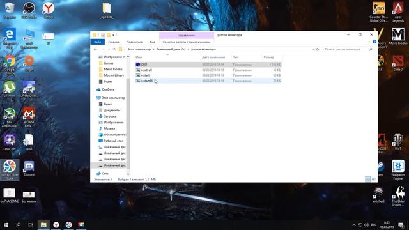This screenshot has height=230, width=409.
Task: Open the Windows Start menu
Action: click(6, 224)
